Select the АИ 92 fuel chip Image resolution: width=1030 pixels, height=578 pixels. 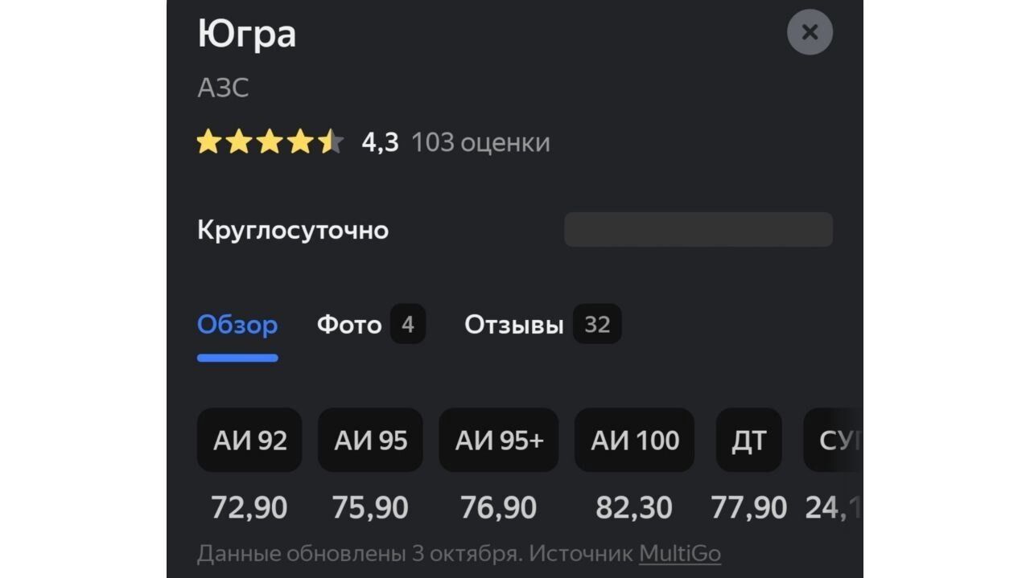tap(249, 441)
